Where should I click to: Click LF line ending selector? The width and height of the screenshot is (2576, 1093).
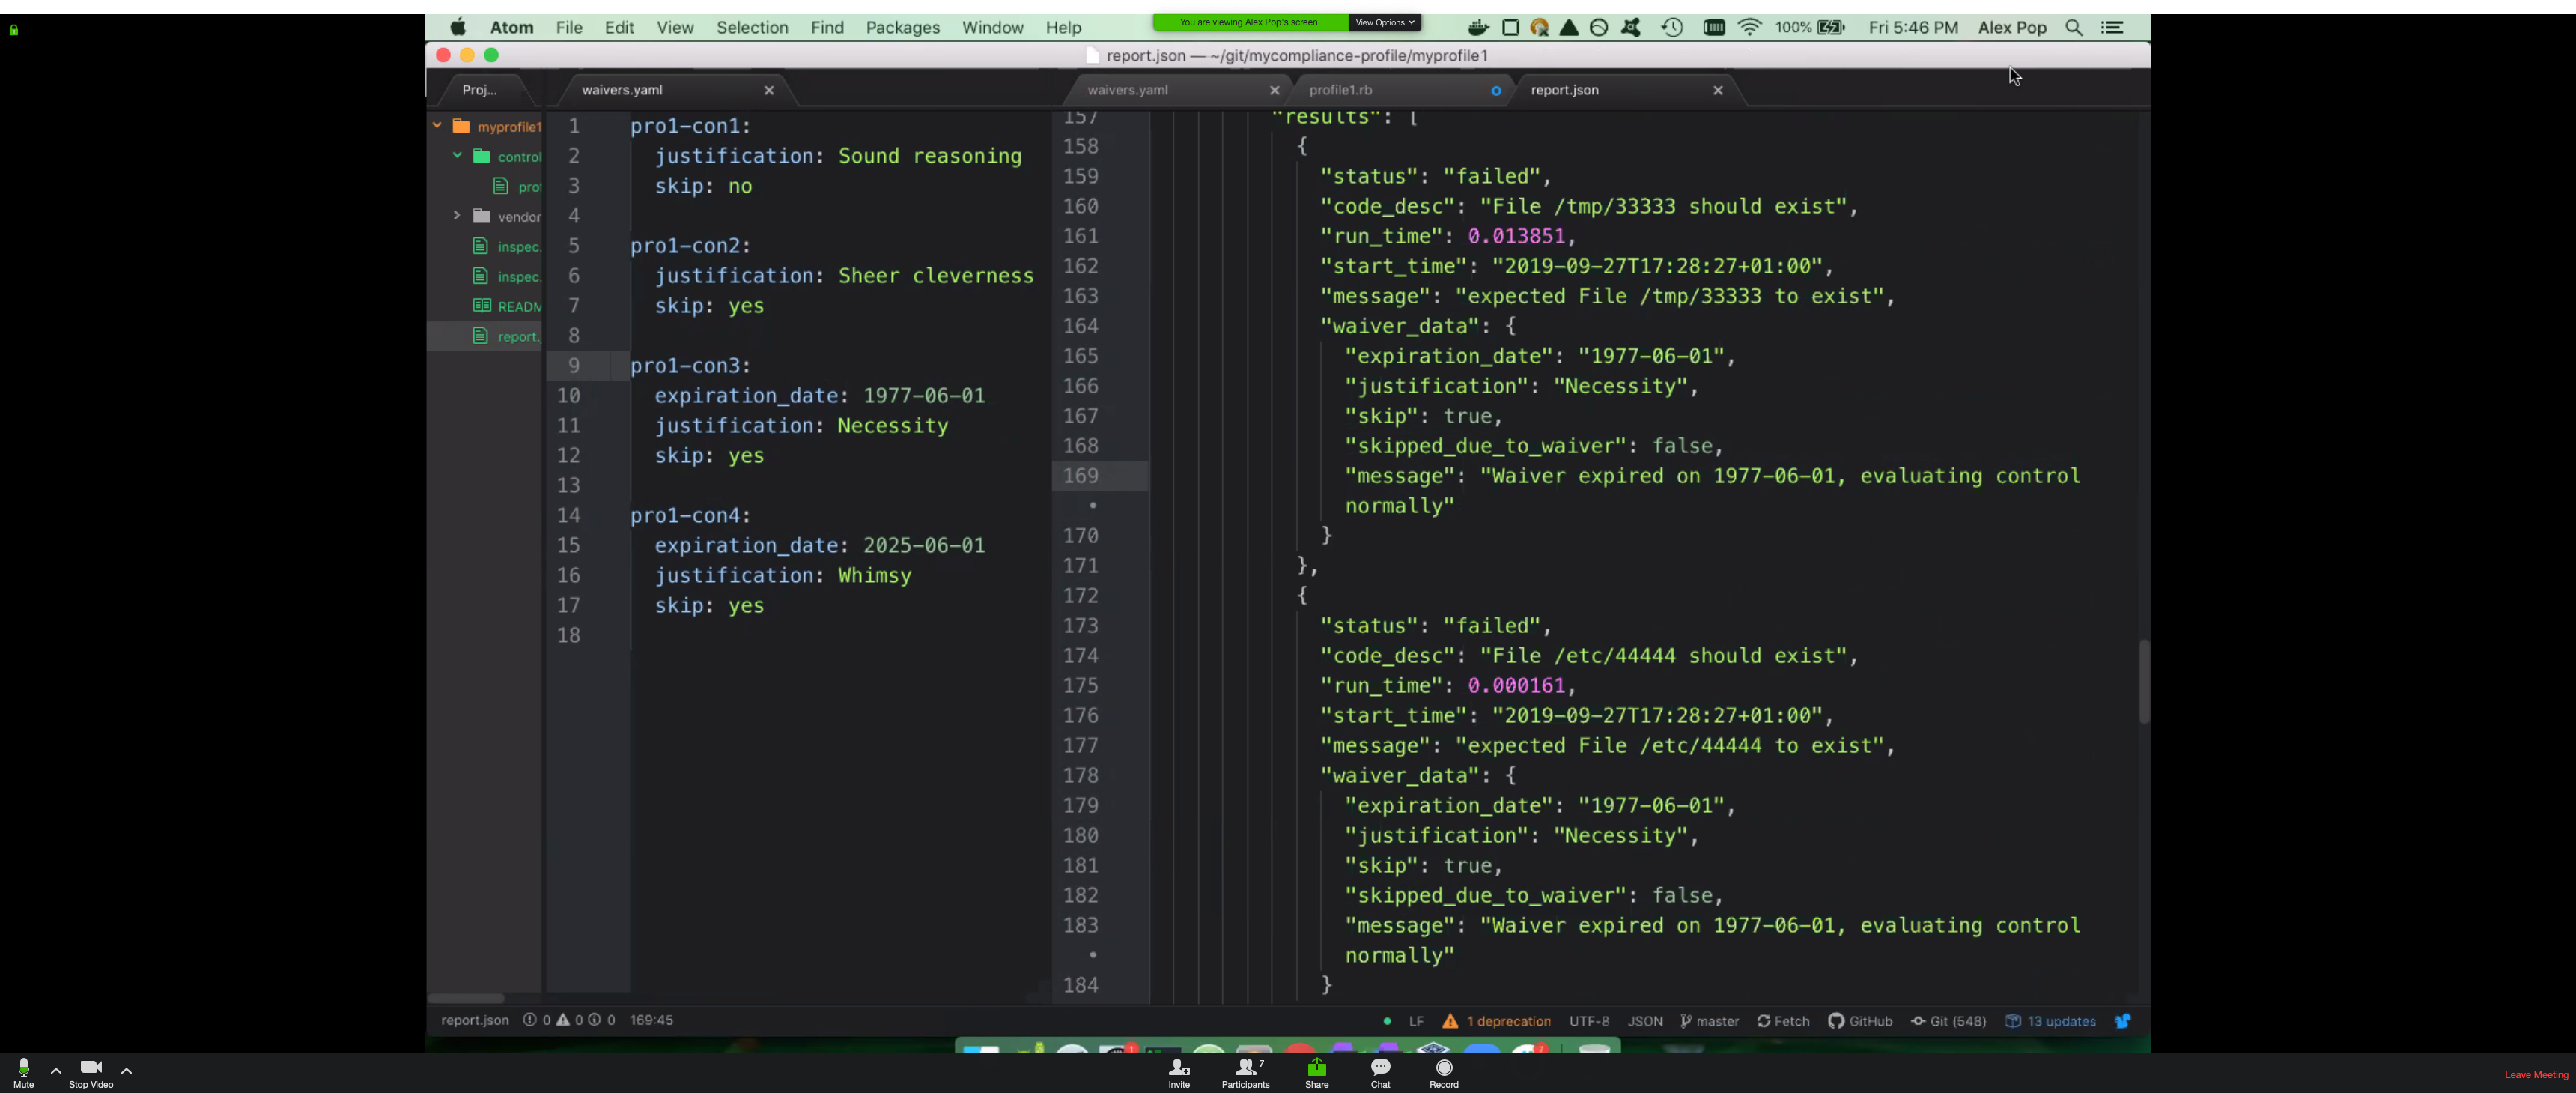[1416, 1021]
